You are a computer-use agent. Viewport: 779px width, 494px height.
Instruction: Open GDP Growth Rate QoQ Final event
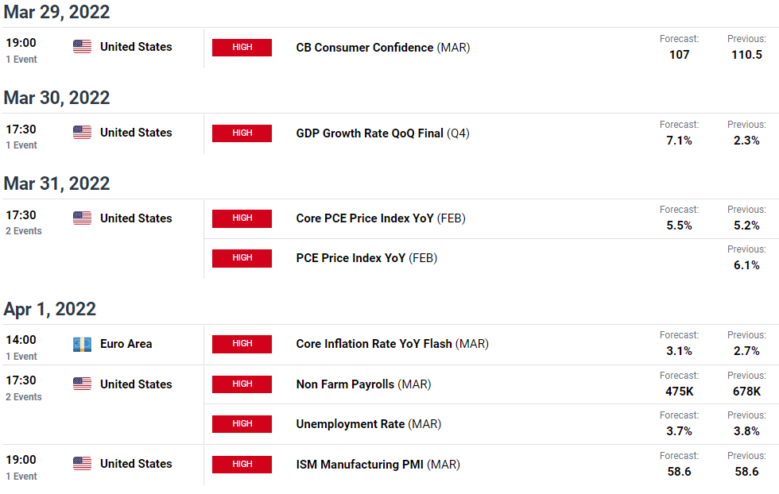click(382, 133)
